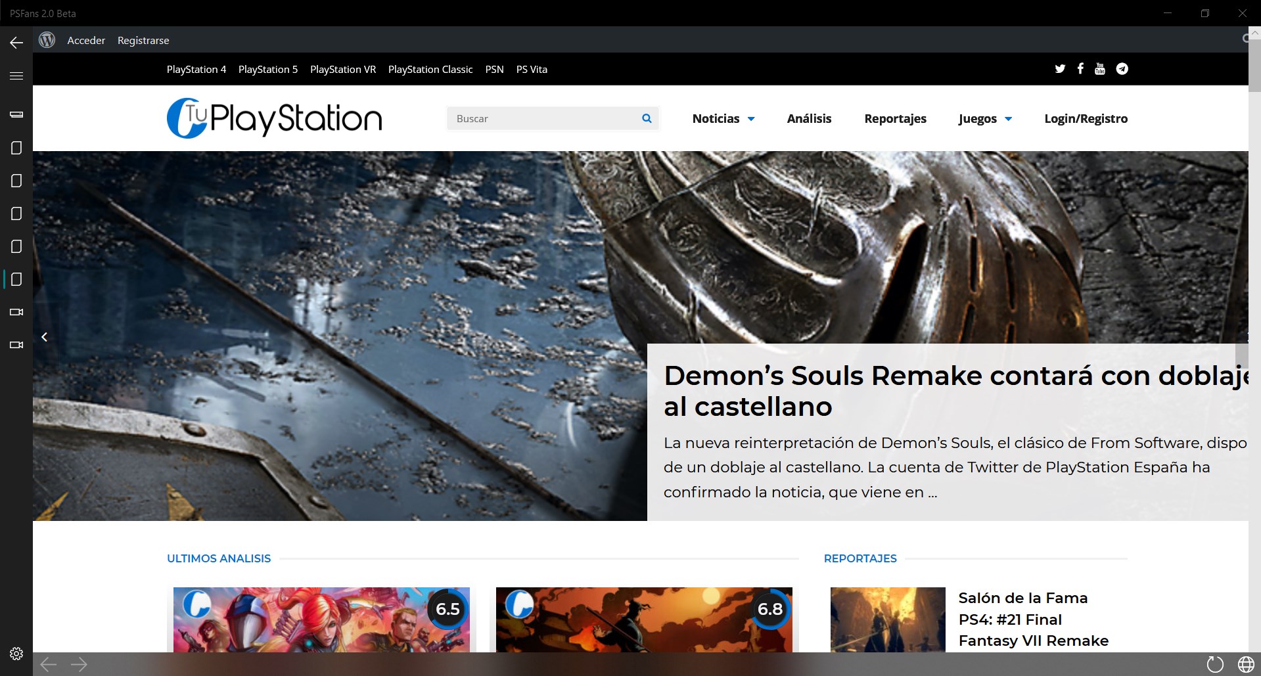Open the Twitter social icon
The width and height of the screenshot is (1261, 676).
1060,69
